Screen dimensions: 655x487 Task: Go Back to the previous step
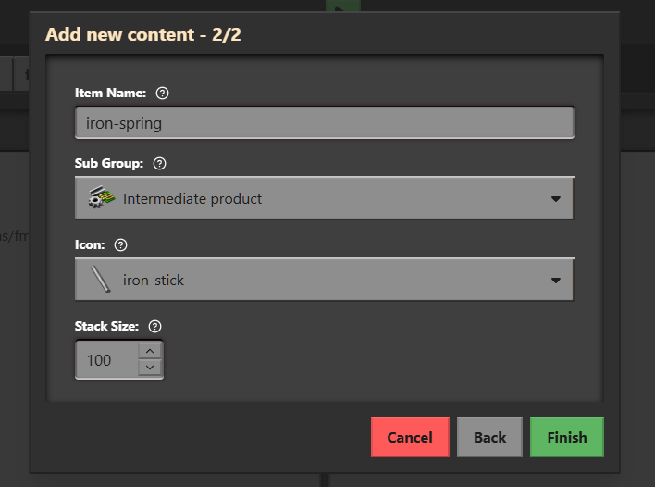tap(490, 437)
